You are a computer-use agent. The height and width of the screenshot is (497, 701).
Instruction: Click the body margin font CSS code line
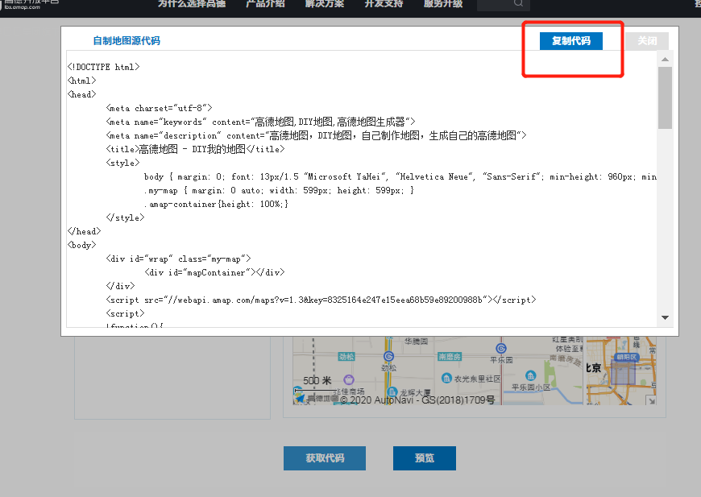[400, 177]
